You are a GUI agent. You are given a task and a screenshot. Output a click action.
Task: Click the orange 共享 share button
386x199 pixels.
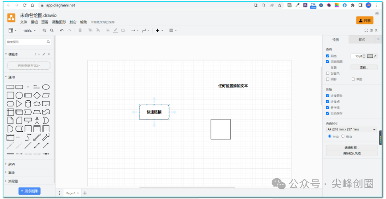pyautogui.click(x=364, y=20)
